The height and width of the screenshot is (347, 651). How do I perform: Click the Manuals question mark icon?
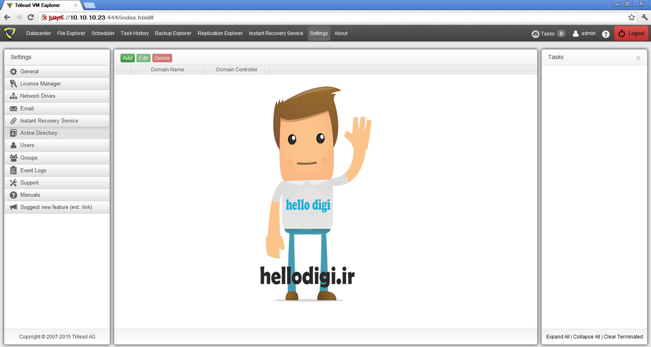click(x=13, y=195)
